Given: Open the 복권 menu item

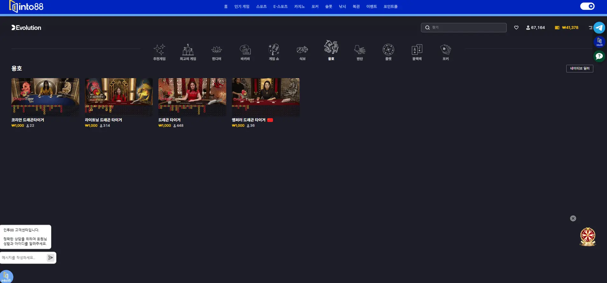Looking at the screenshot, I should pos(356,6).
